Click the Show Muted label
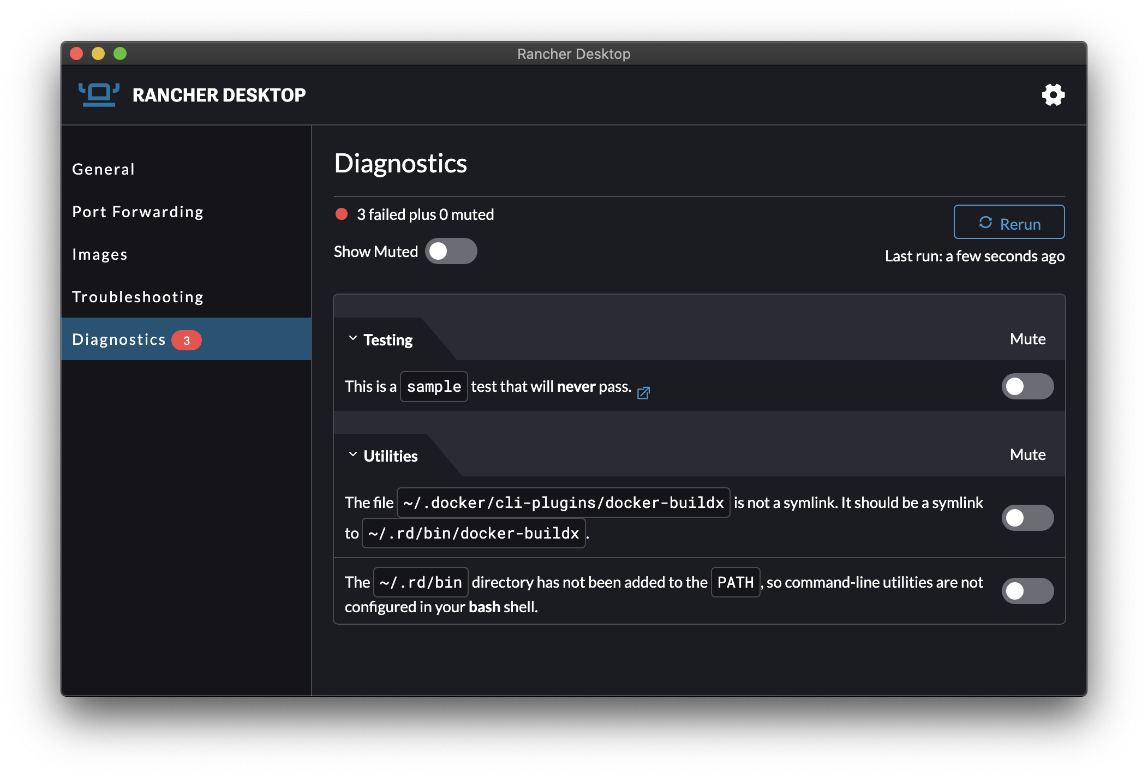Screen dimensions: 1148x777 coord(376,252)
